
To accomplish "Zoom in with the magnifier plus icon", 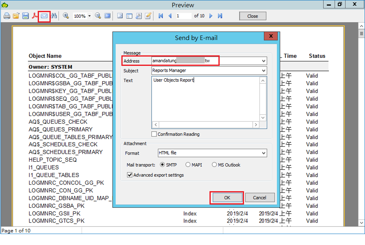I will pyautogui.click(x=65, y=16).
